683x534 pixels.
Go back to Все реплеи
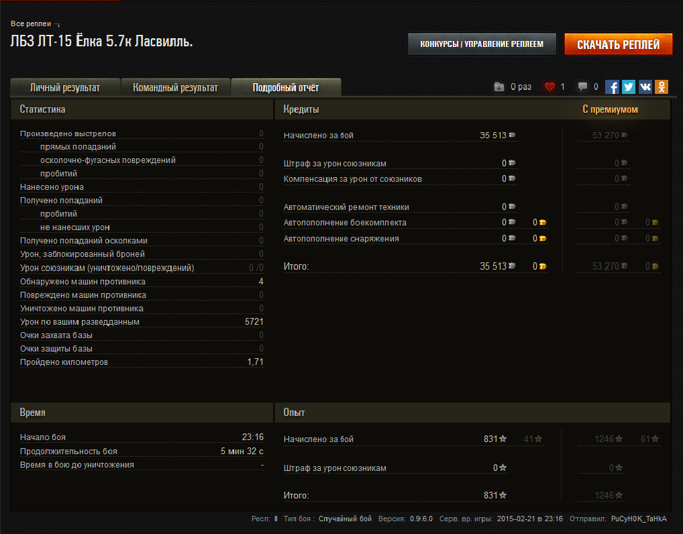pos(30,24)
